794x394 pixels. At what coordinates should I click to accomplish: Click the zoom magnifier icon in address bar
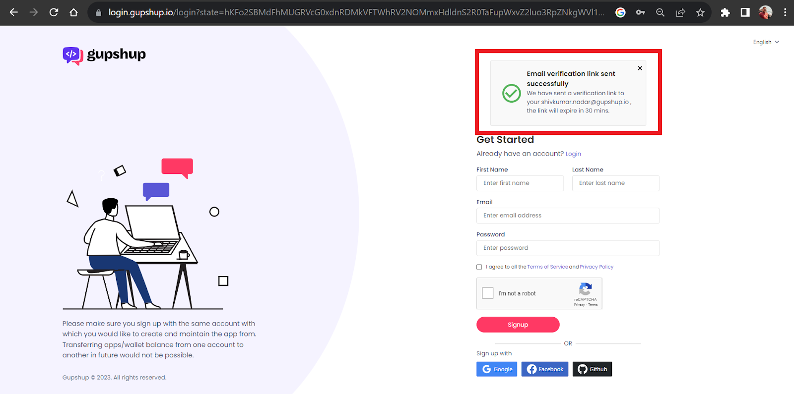[x=660, y=12]
